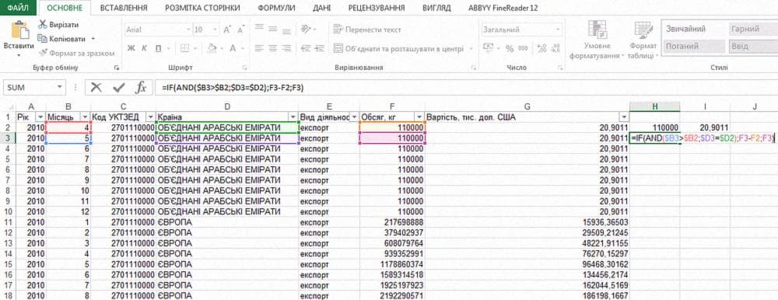Toggle bold with the Ж button
Image resolution: width=778 pixels, height=300 pixels.
tap(131, 48)
